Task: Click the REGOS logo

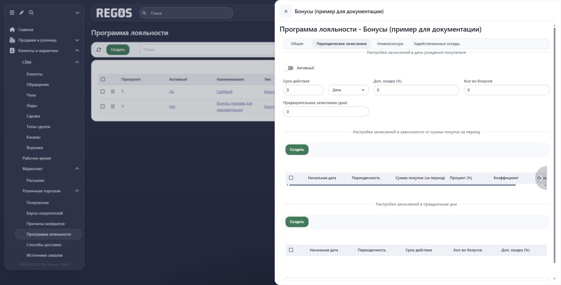Action: [x=114, y=13]
